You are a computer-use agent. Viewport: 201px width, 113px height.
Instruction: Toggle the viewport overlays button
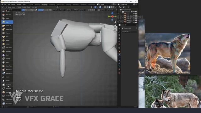[100, 7]
